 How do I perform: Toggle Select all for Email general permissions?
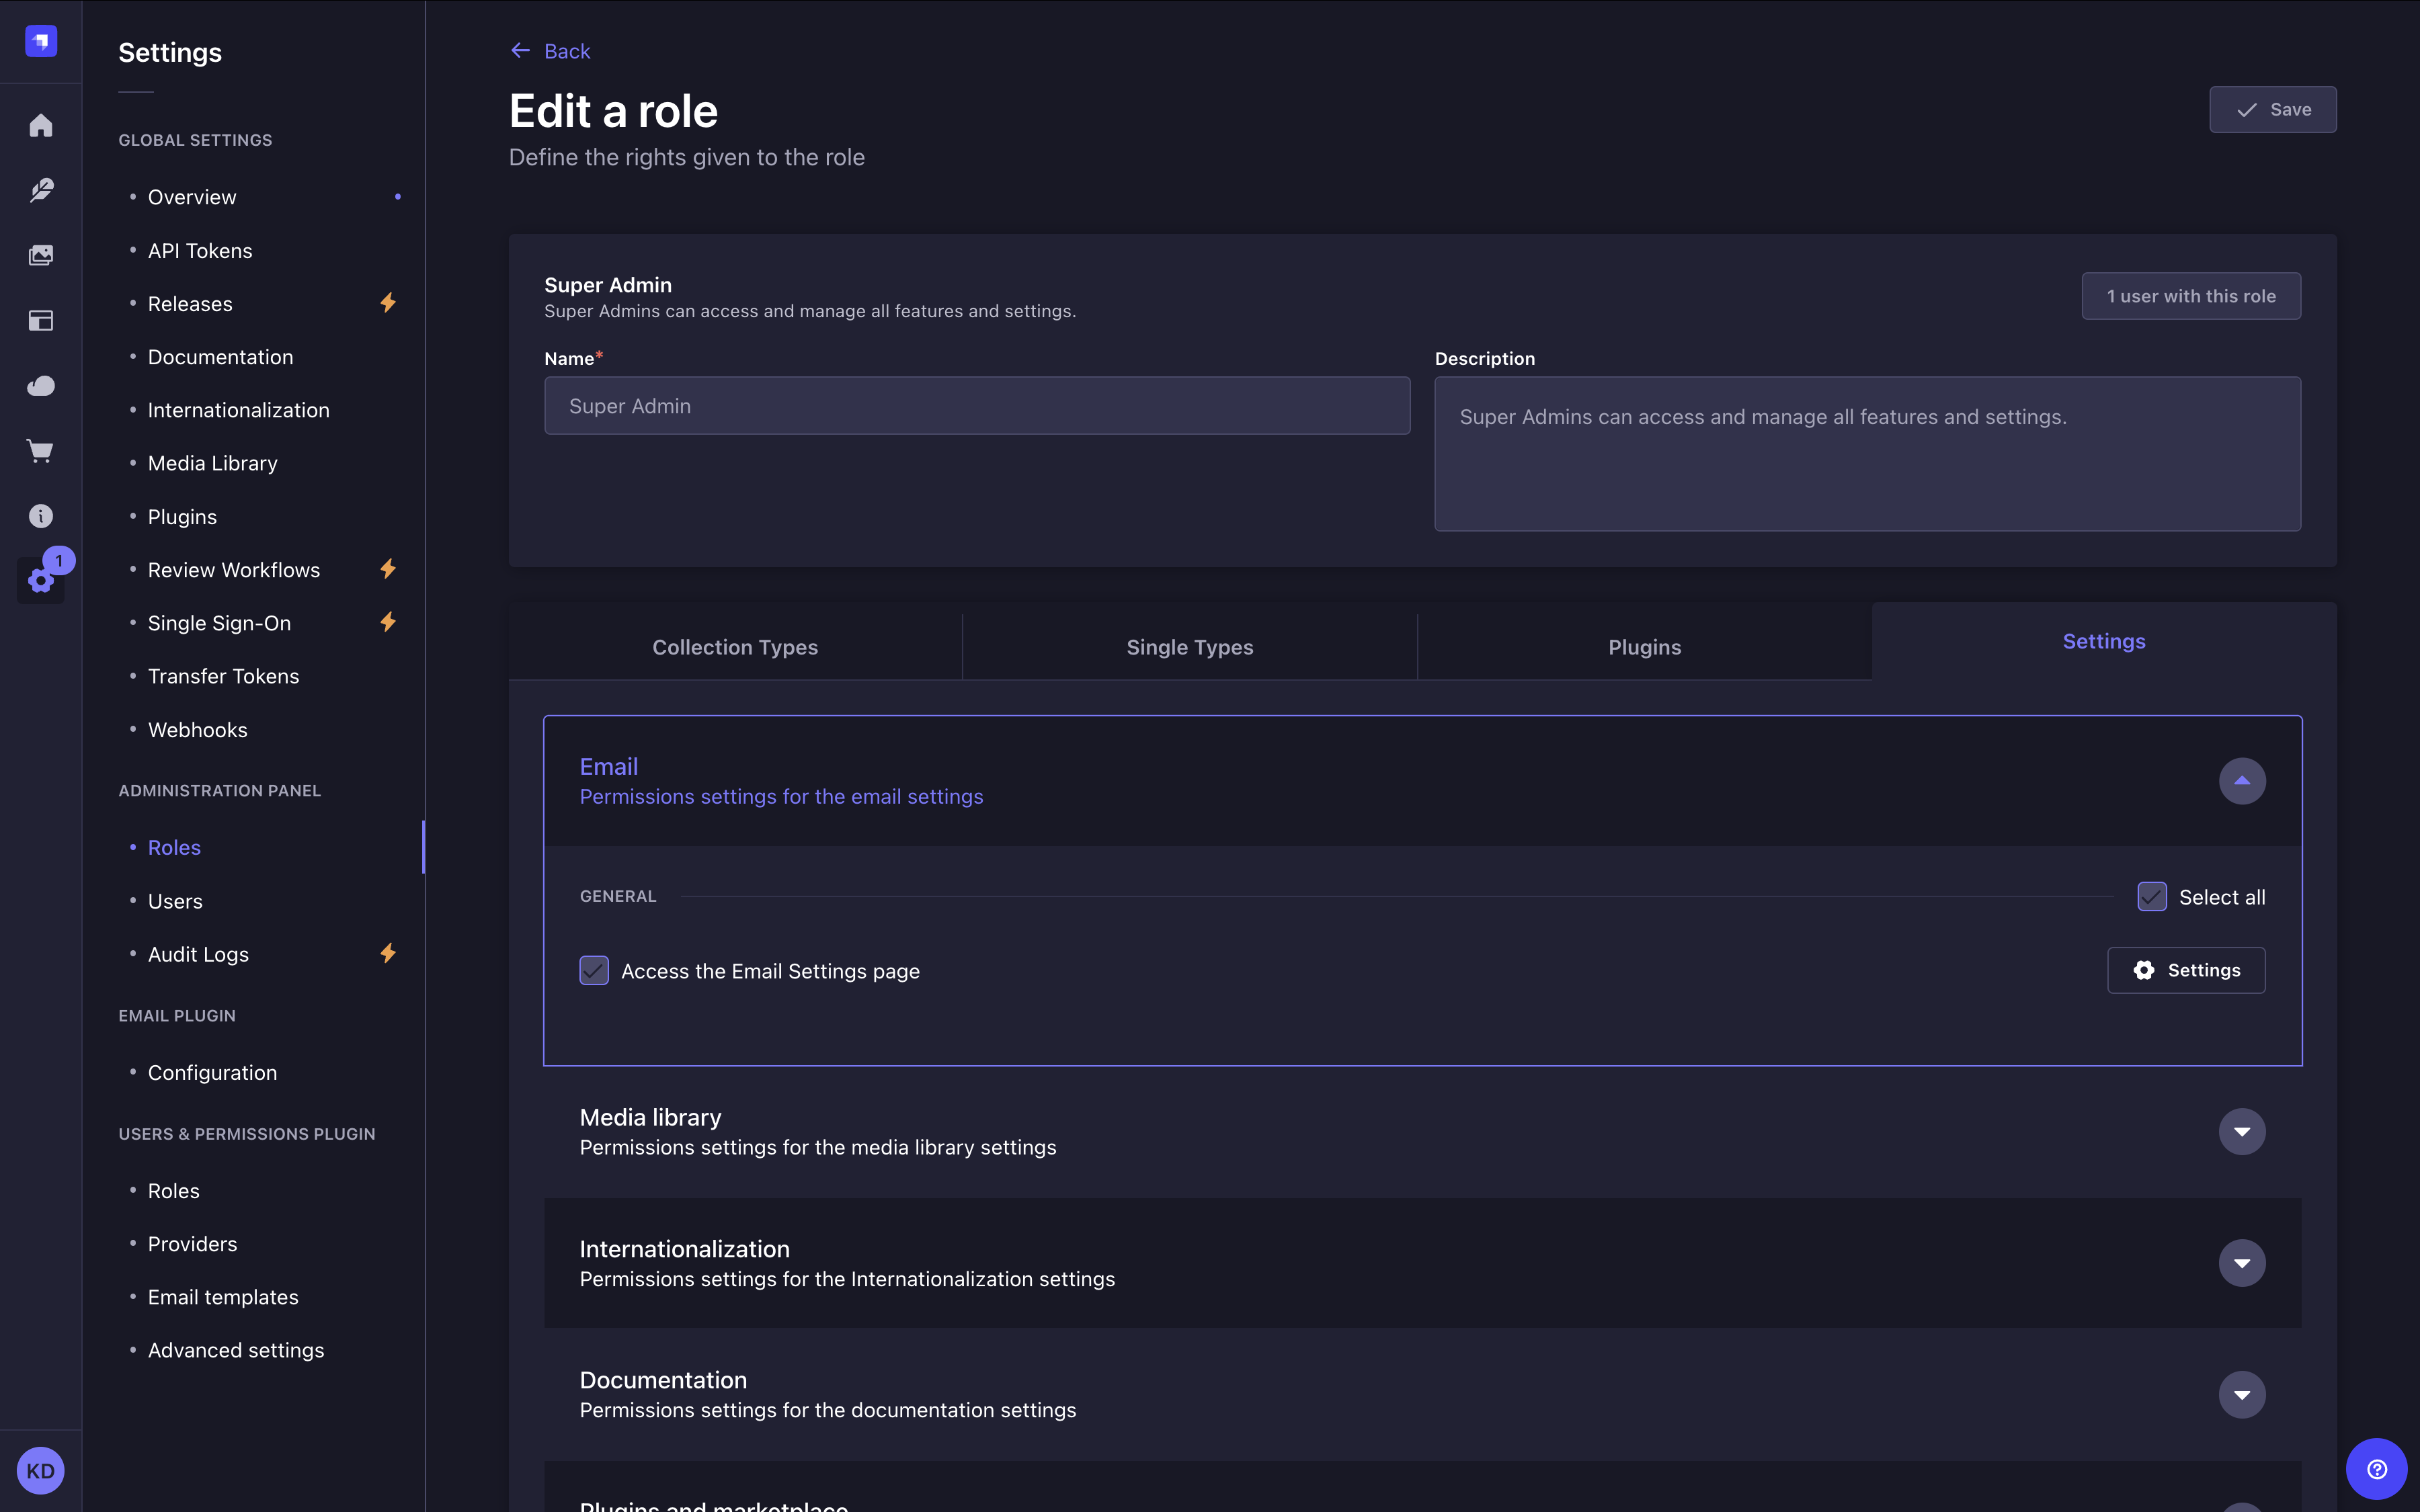[2150, 896]
